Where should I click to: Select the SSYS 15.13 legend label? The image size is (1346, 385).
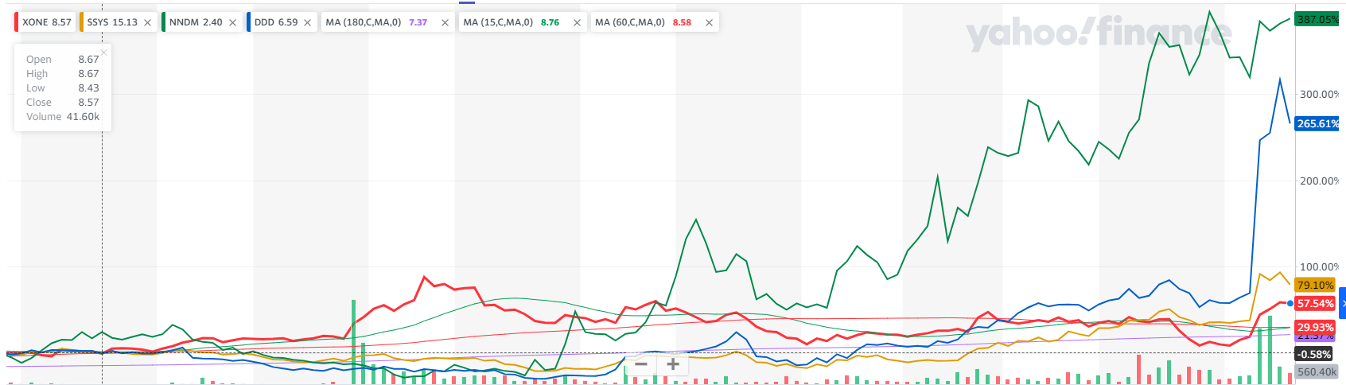(x=112, y=22)
